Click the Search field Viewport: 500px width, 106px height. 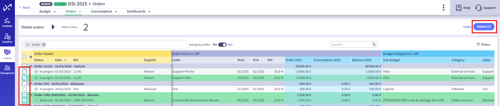(351, 45)
